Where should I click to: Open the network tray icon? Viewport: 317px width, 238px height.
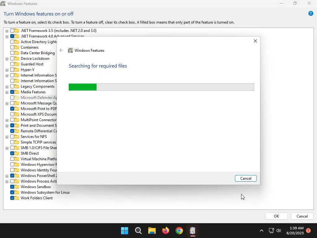click(271, 231)
